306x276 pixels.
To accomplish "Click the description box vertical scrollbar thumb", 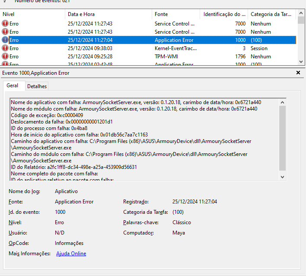I will 282,138.
